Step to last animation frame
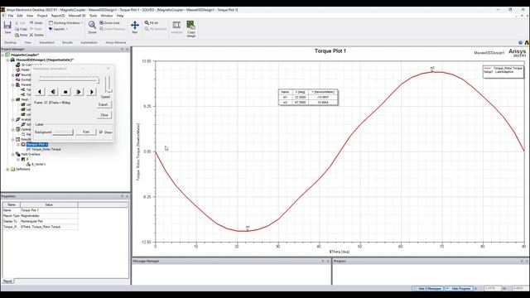This screenshot has width=530, height=298. (92, 92)
